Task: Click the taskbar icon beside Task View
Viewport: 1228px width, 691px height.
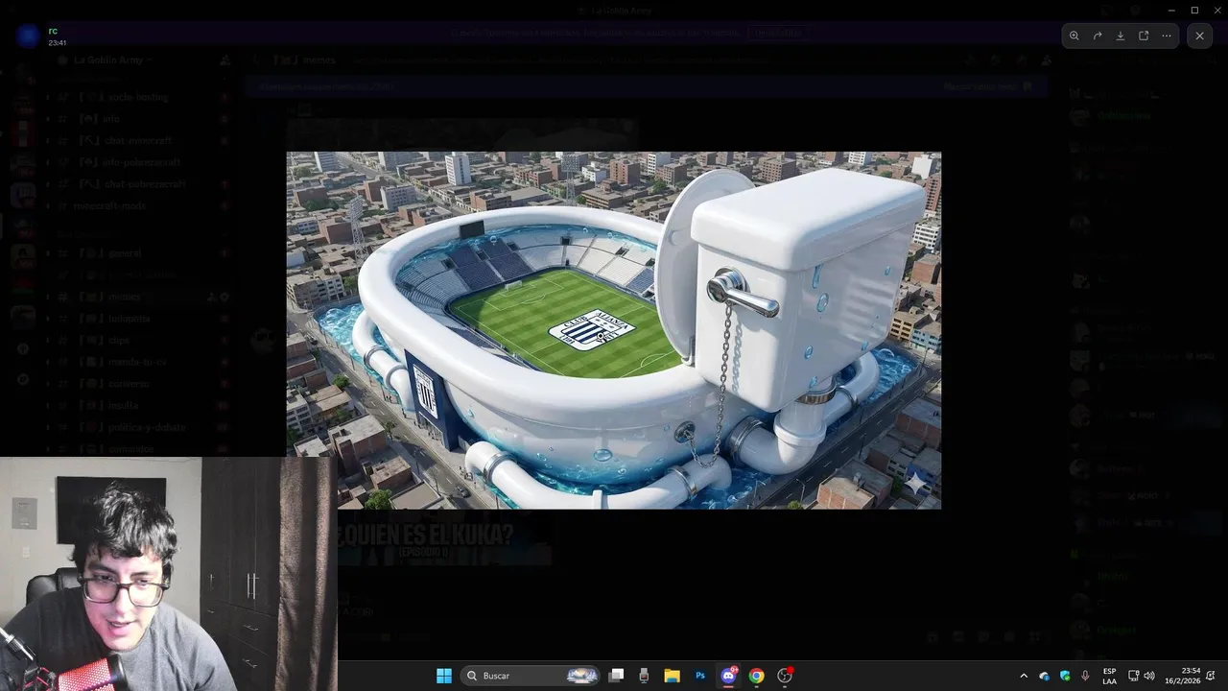Action: point(644,676)
